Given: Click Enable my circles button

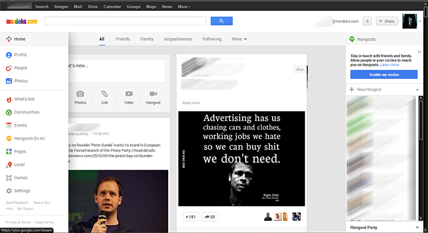Looking at the screenshot, I should pos(384,75).
